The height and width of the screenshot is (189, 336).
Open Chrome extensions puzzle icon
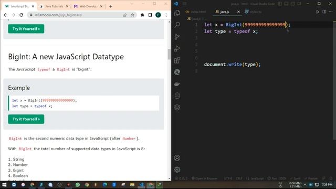pyautogui.click(x=142, y=15)
